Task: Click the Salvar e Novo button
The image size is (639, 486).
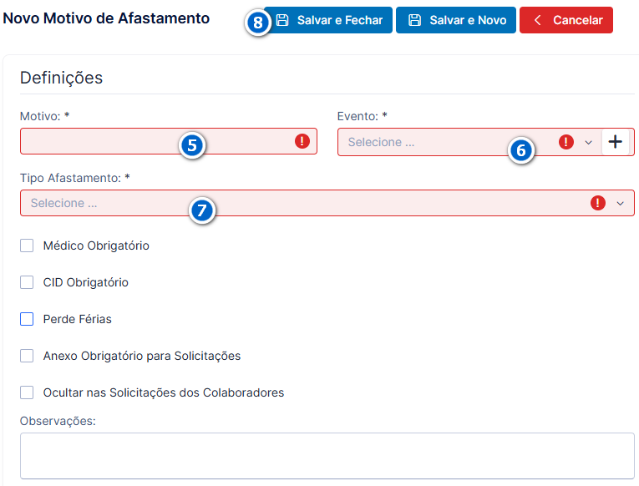Action: pos(456,20)
